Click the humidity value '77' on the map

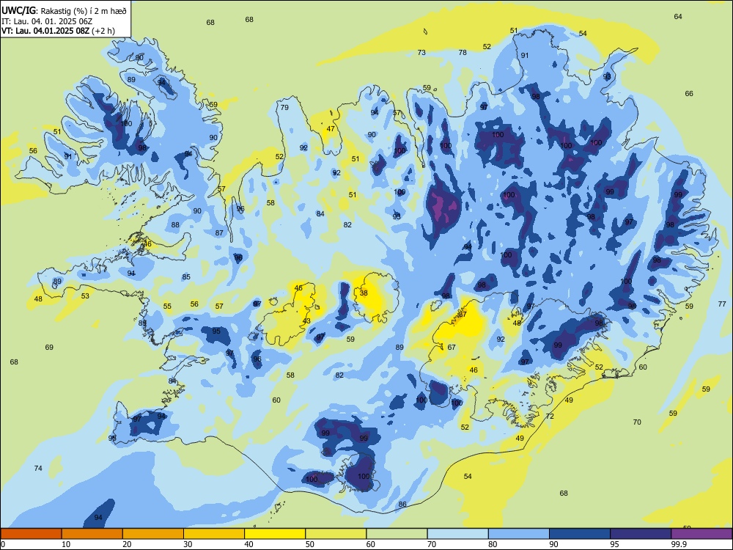pyautogui.click(x=722, y=304)
